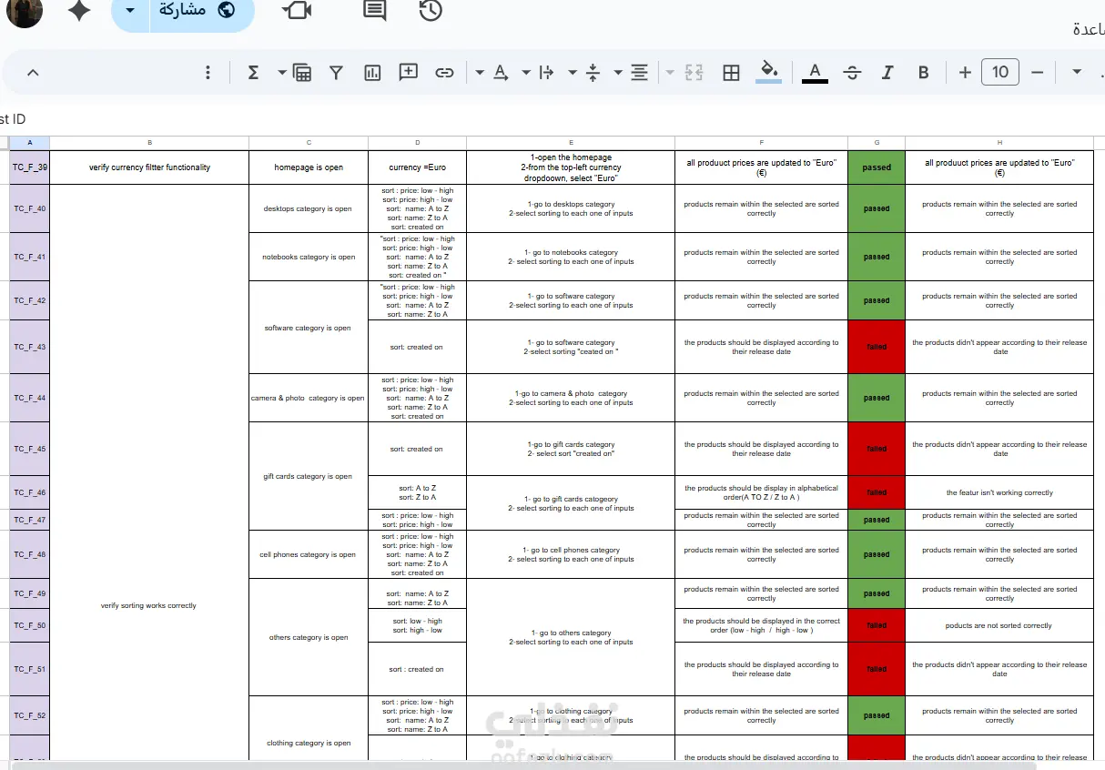Click 'gift cards category is open' cell
The height and width of the screenshot is (770, 1105).
pos(309,476)
